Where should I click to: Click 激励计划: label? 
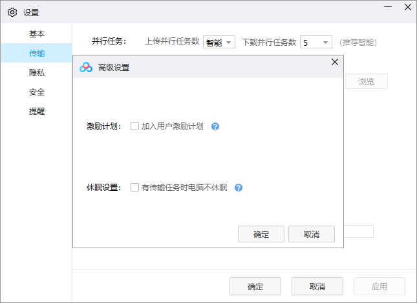tap(103, 126)
